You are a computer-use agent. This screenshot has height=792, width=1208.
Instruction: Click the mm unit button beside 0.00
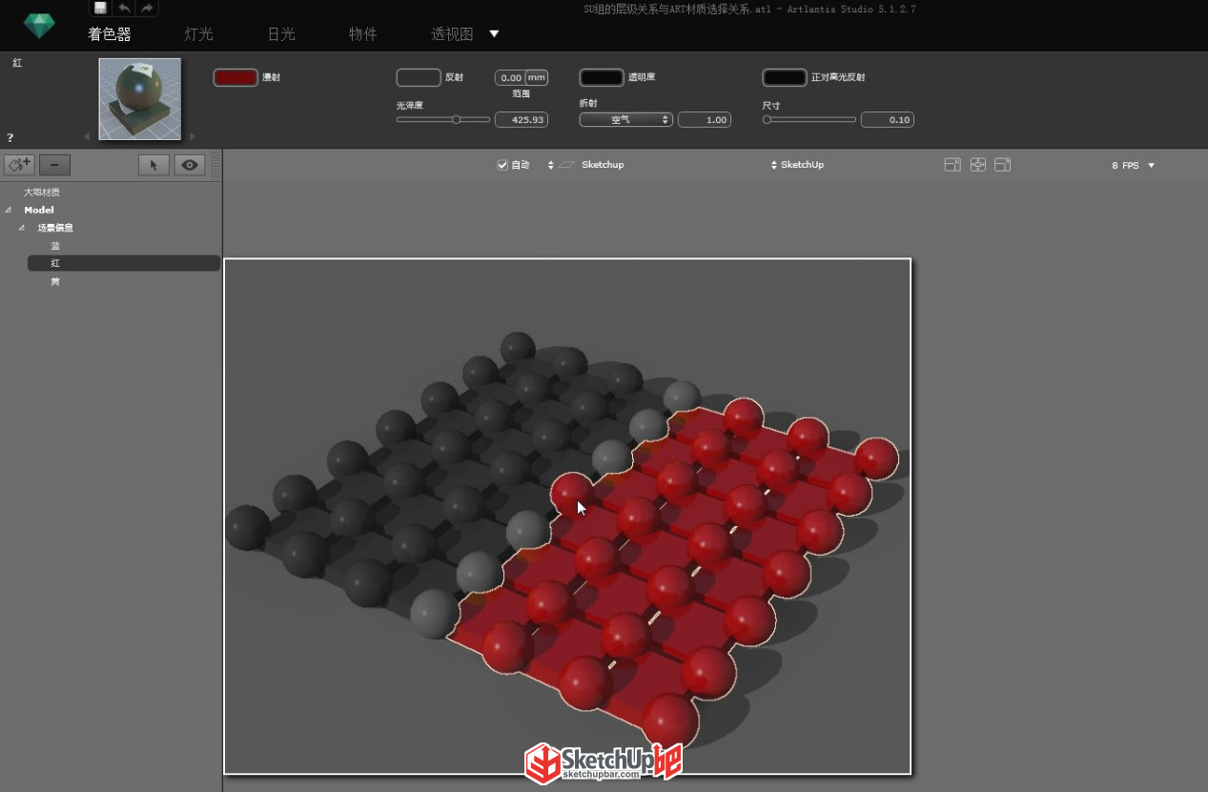point(537,78)
